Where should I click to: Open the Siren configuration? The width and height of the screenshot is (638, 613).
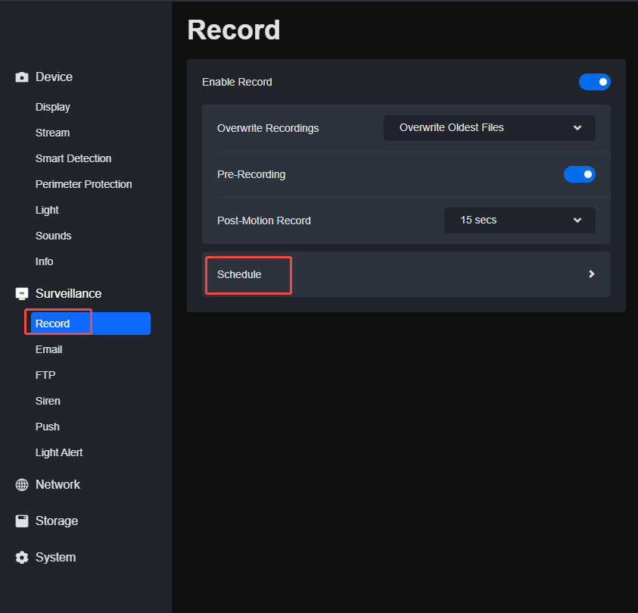[48, 401]
